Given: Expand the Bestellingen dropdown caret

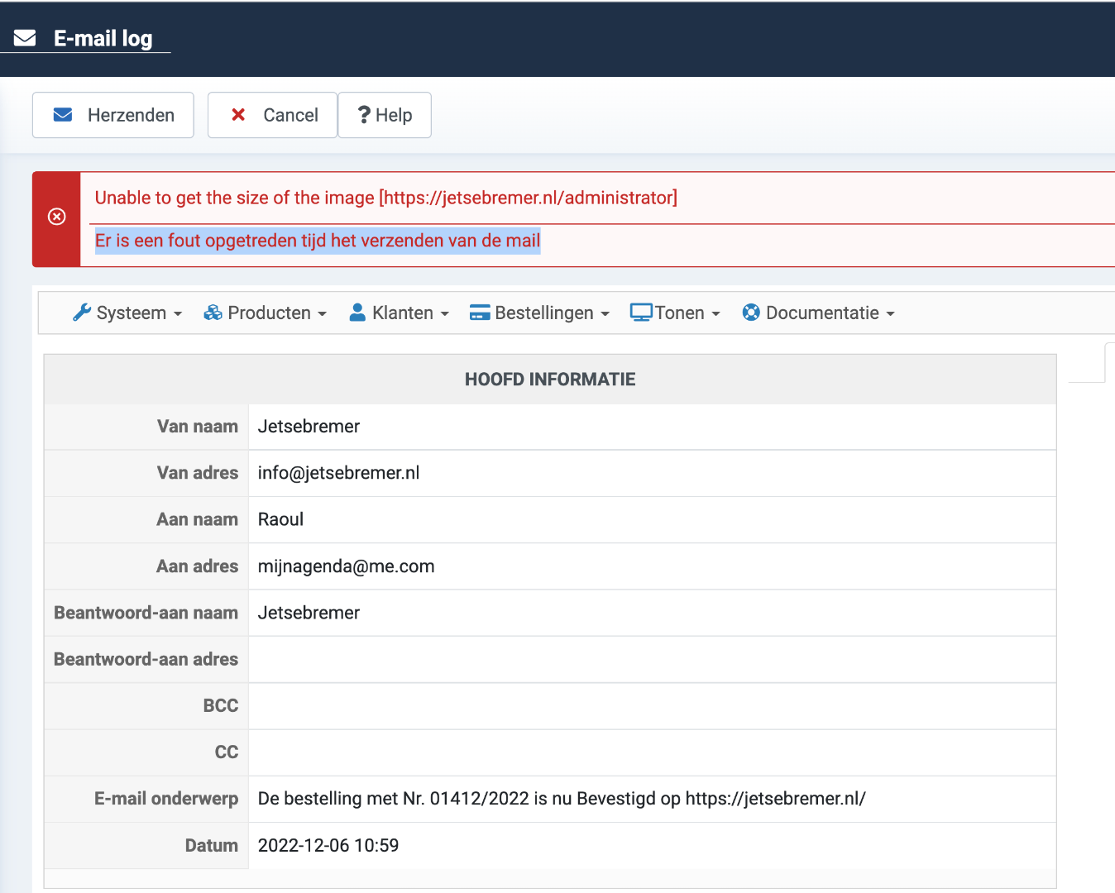Looking at the screenshot, I should [605, 314].
